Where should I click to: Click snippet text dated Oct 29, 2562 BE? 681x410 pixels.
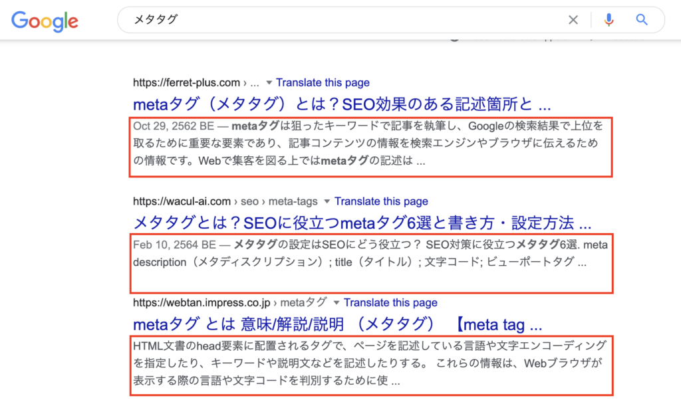(368, 143)
